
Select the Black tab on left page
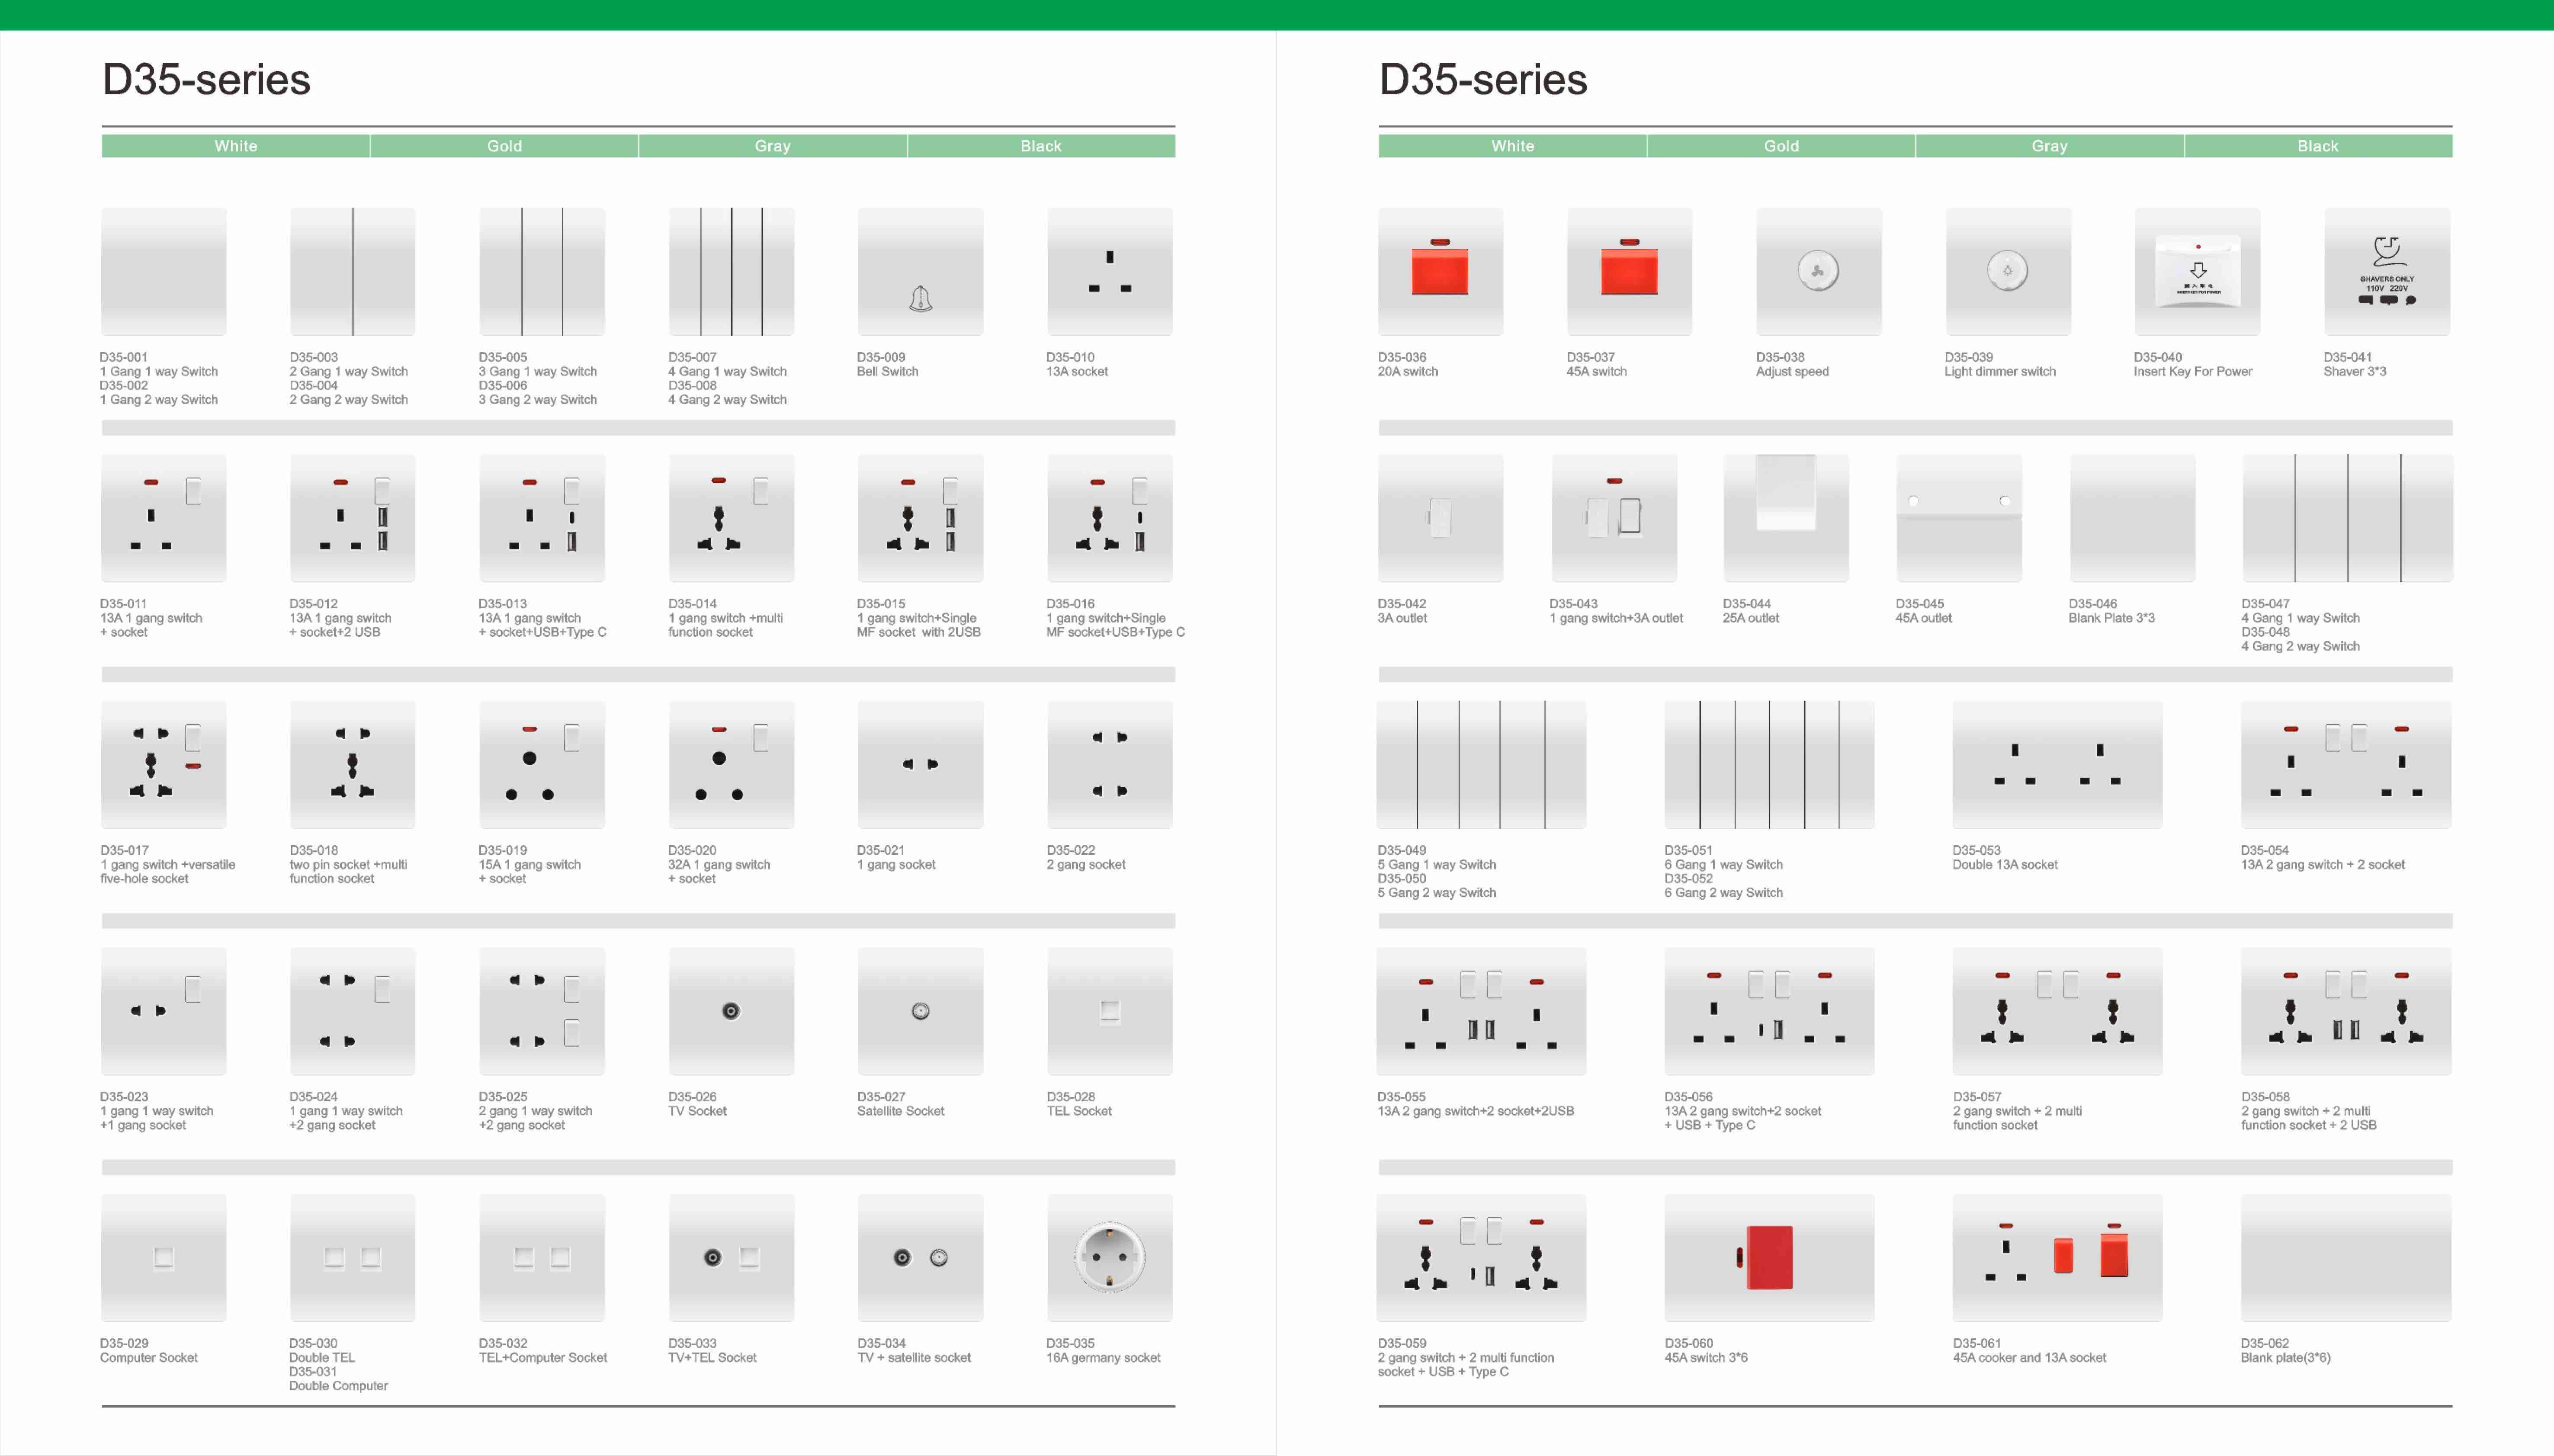point(1041,146)
